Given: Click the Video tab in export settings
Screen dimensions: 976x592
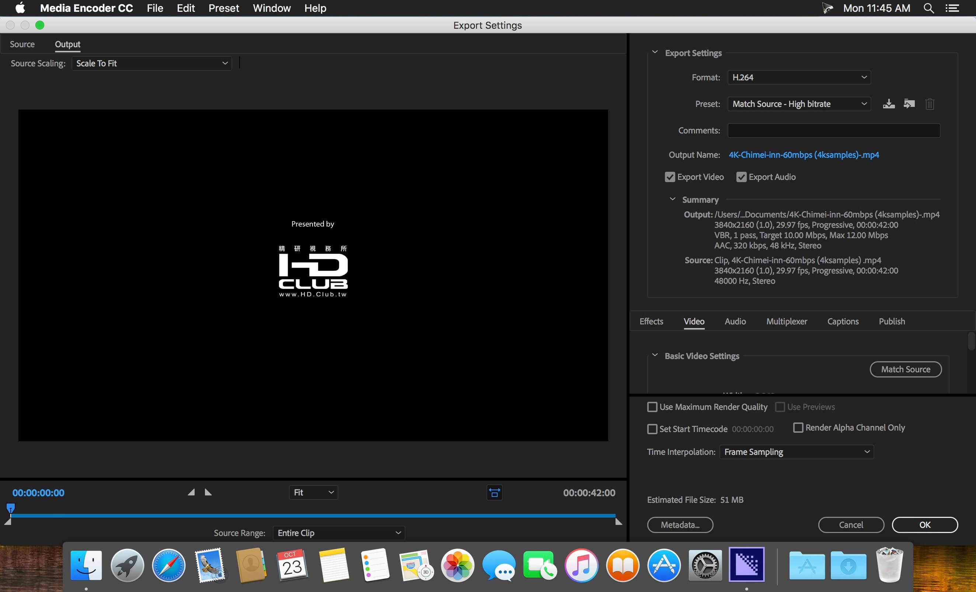Looking at the screenshot, I should [693, 321].
